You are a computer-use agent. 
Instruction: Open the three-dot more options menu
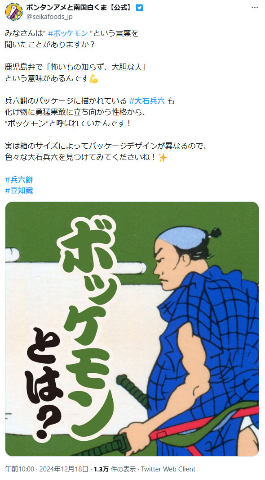[255, 8]
